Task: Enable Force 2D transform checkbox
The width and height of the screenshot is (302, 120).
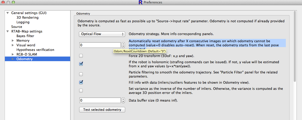Action: click(x=81, y=56)
